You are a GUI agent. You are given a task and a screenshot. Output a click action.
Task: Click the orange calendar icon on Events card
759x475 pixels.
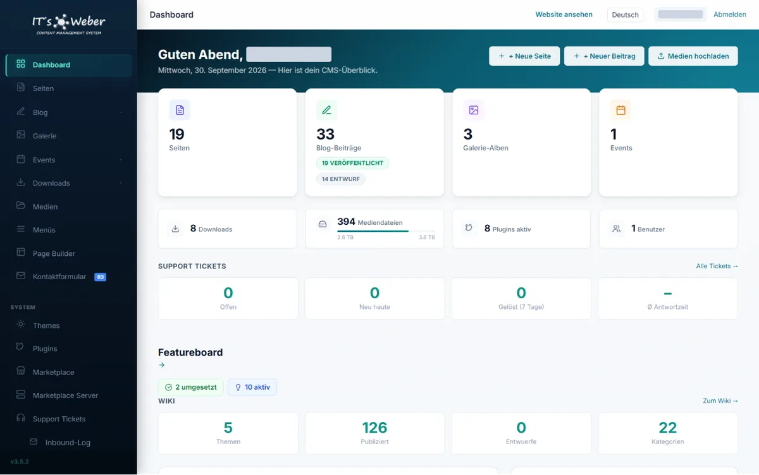pyautogui.click(x=620, y=110)
